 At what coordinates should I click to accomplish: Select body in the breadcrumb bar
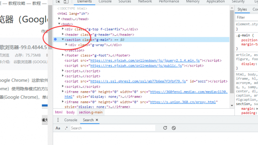[x=71, y=112]
